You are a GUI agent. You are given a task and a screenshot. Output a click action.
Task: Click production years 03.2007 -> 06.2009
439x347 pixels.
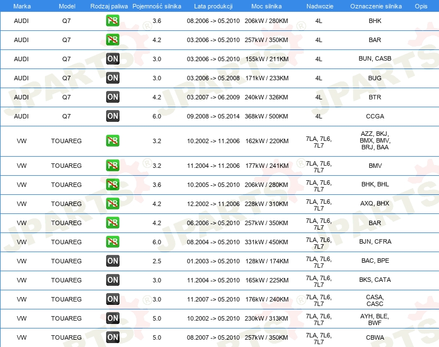click(213, 97)
